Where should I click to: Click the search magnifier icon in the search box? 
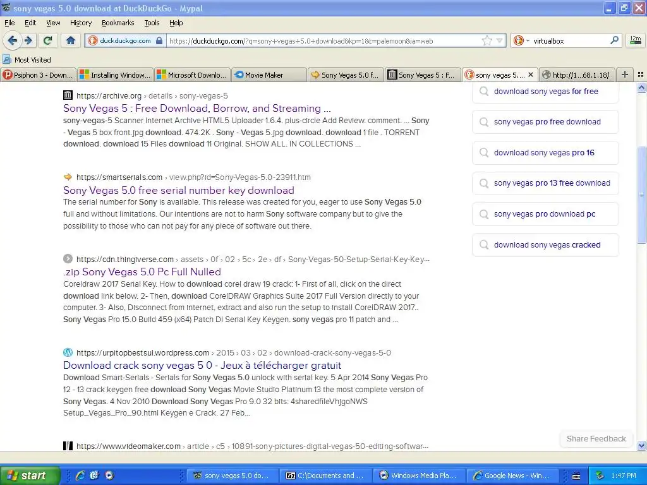[x=614, y=40]
